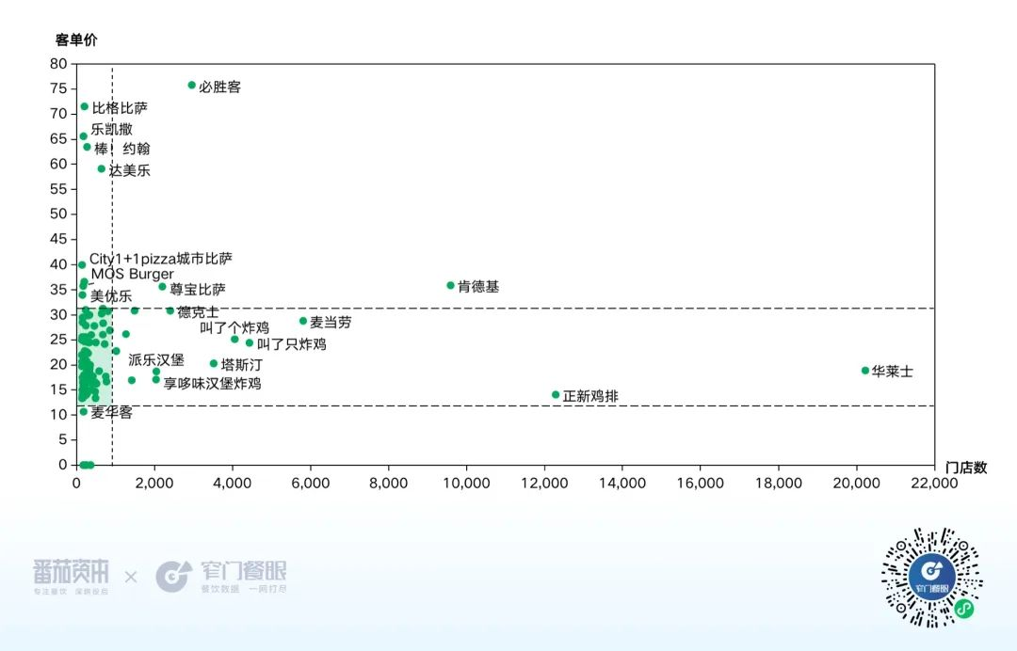Click the 麦华客 data point
The height and width of the screenshot is (651, 1017).
(x=83, y=411)
